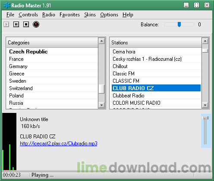The width and height of the screenshot is (214, 181).
Task: Pause the radio stream
Action: [x=16, y=25]
